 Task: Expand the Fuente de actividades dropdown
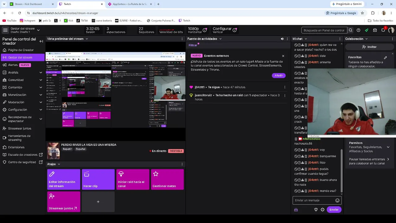click(220, 39)
